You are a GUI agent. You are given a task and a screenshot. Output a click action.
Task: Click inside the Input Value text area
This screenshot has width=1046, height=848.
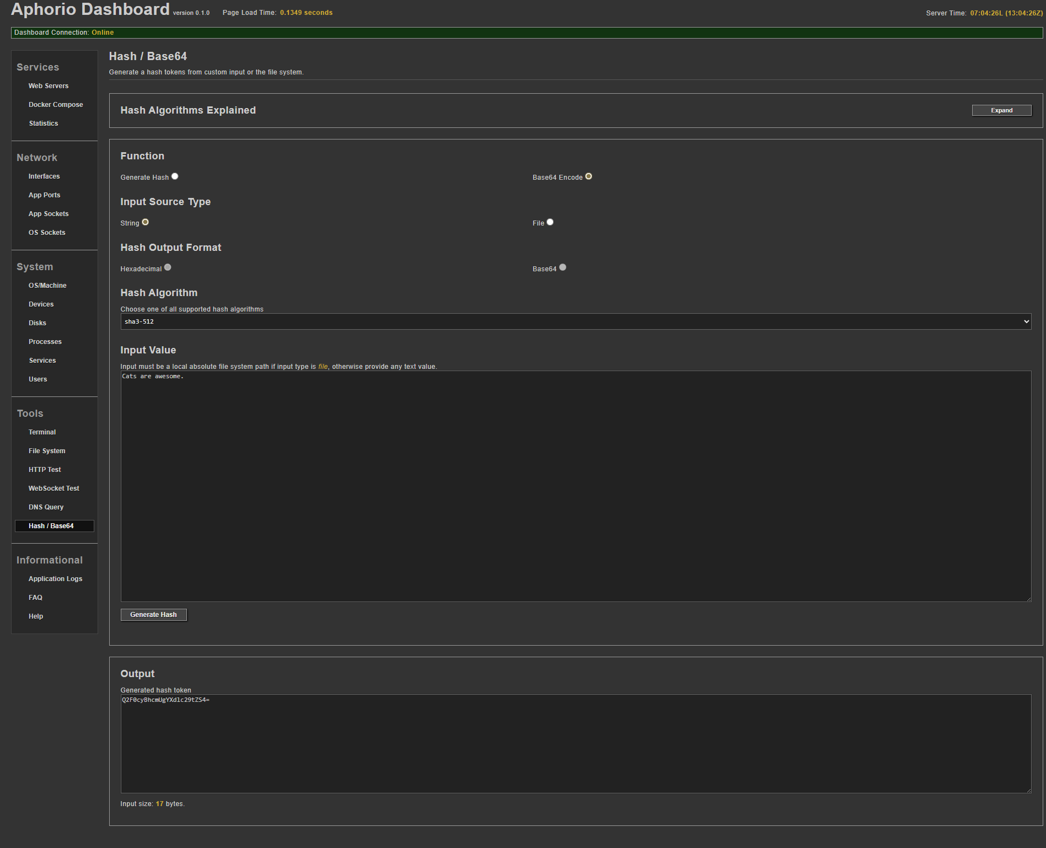[x=575, y=485]
